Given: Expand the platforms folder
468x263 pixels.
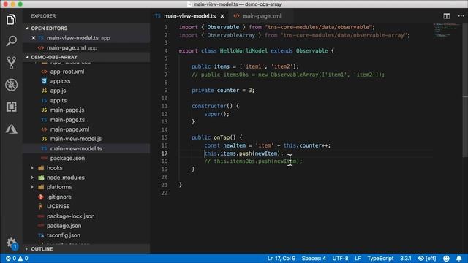Looking at the screenshot, I should (x=32, y=187).
